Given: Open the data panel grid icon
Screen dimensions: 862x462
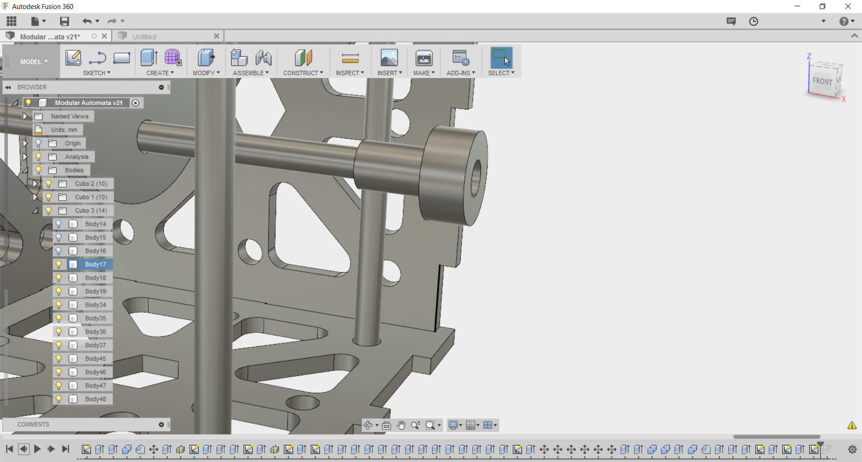Looking at the screenshot, I should [x=12, y=21].
